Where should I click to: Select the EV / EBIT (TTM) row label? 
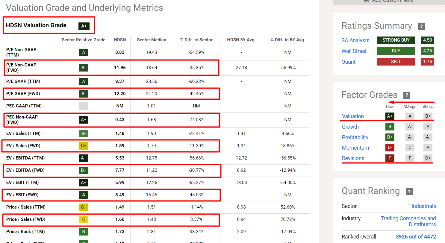tap(22, 183)
